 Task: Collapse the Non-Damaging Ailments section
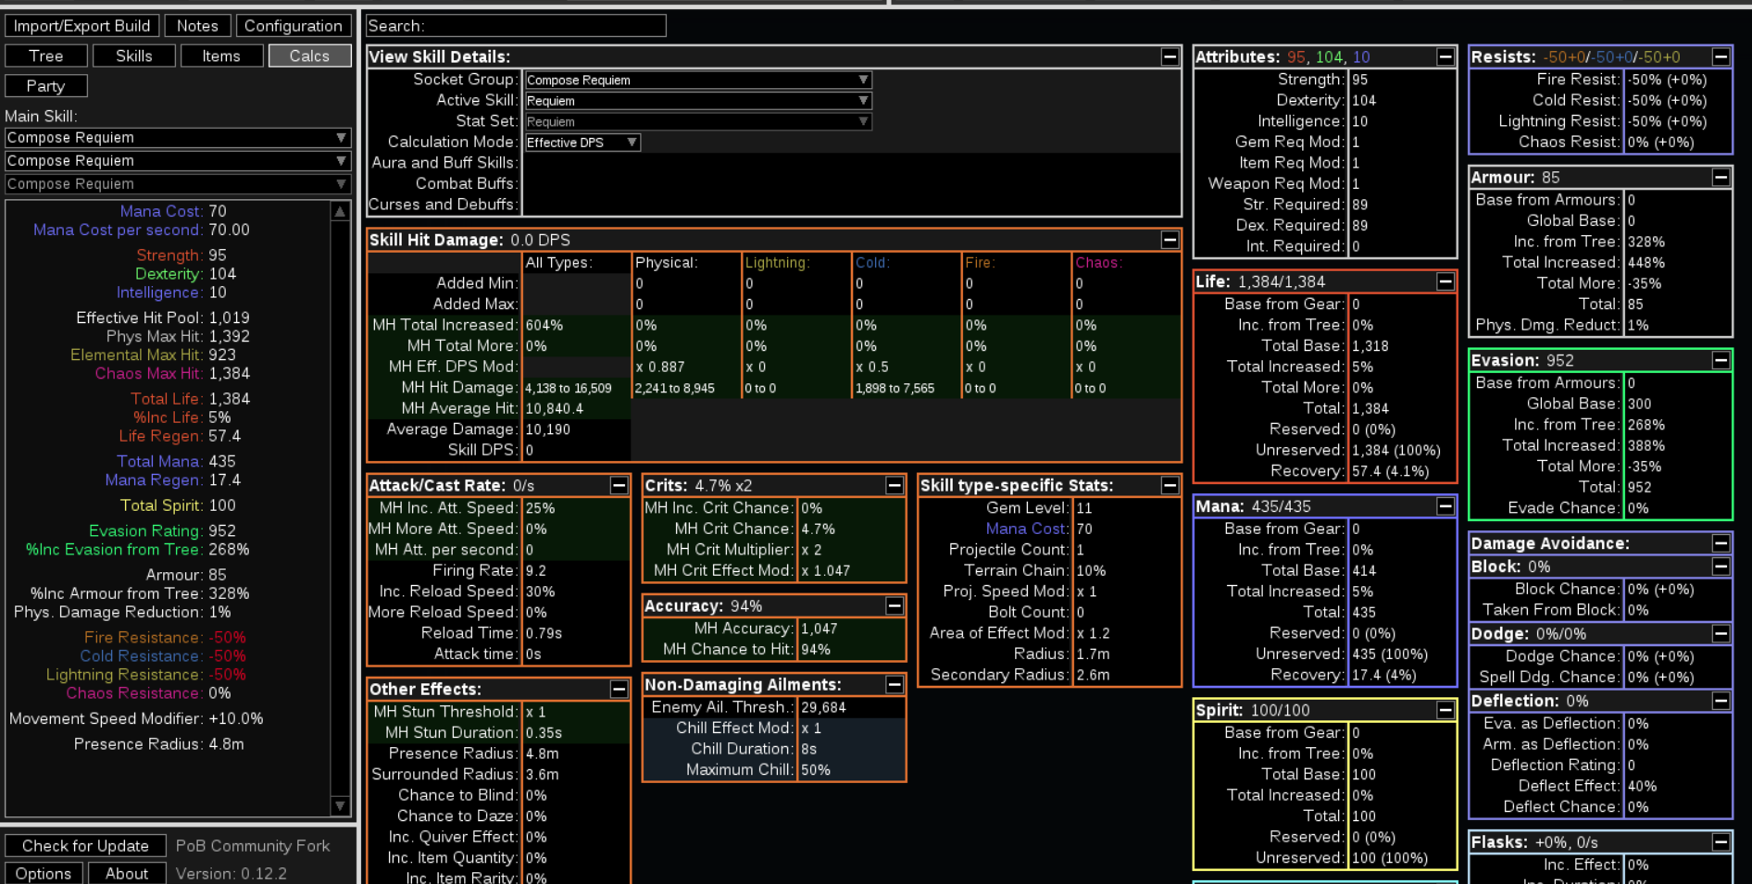(894, 684)
